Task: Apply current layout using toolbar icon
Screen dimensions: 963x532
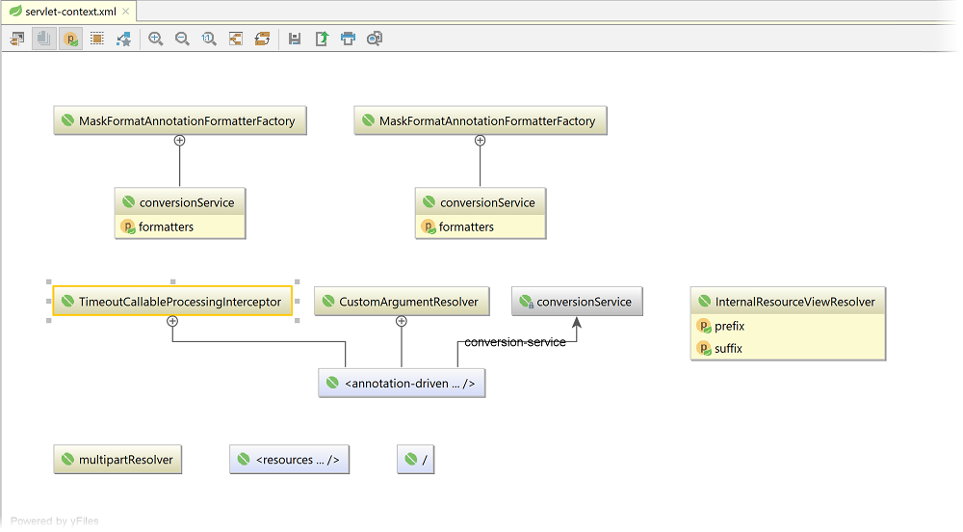Action: [261, 39]
